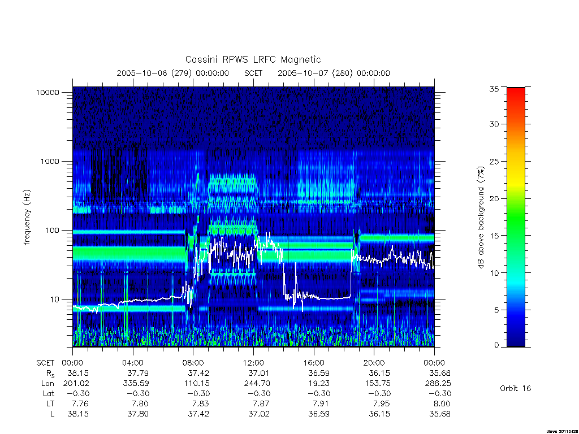Click the '20' colorbar scale label
Viewport: 579px width, 434px height.
494,198
